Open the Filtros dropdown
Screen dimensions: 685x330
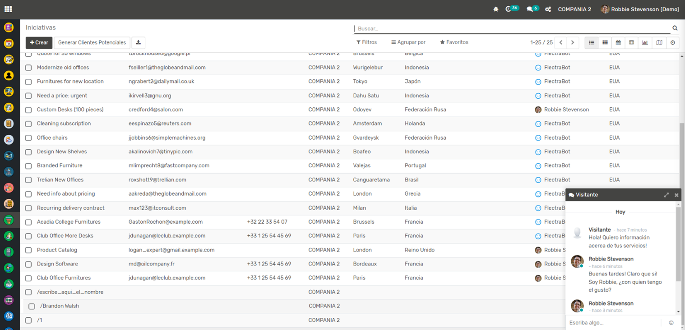pos(366,42)
